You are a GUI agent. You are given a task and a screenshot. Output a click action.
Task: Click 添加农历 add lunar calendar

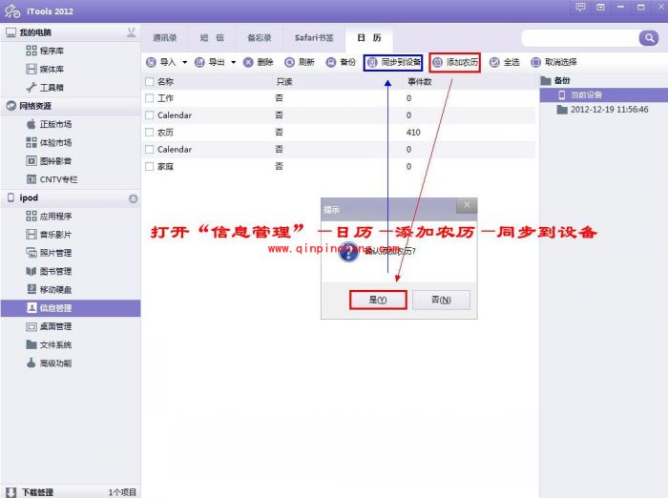tap(455, 63)
